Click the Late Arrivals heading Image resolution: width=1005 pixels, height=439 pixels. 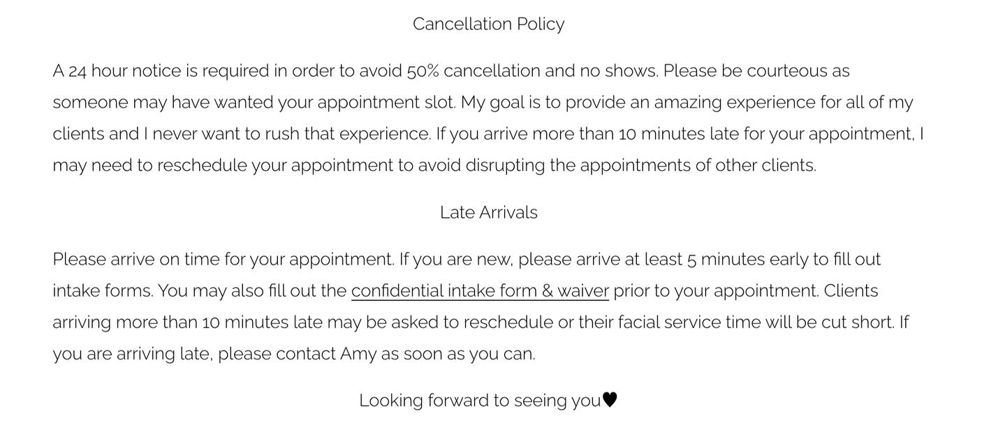pos(488,213)
